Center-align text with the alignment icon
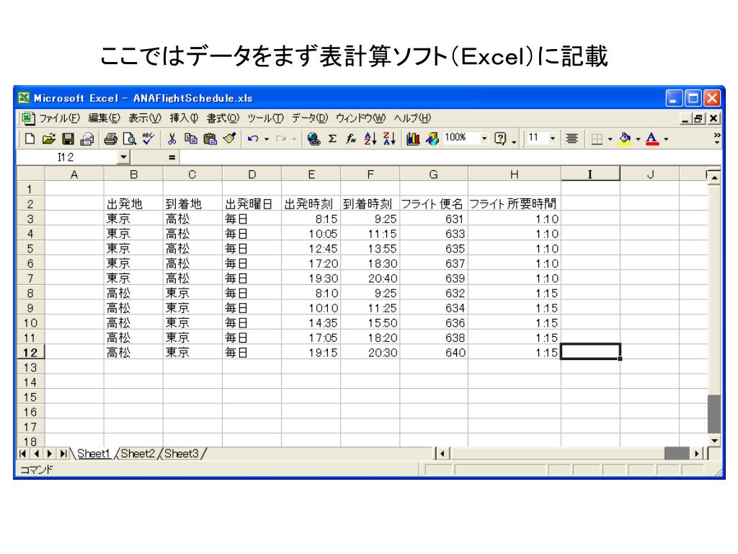 (572, 138)
